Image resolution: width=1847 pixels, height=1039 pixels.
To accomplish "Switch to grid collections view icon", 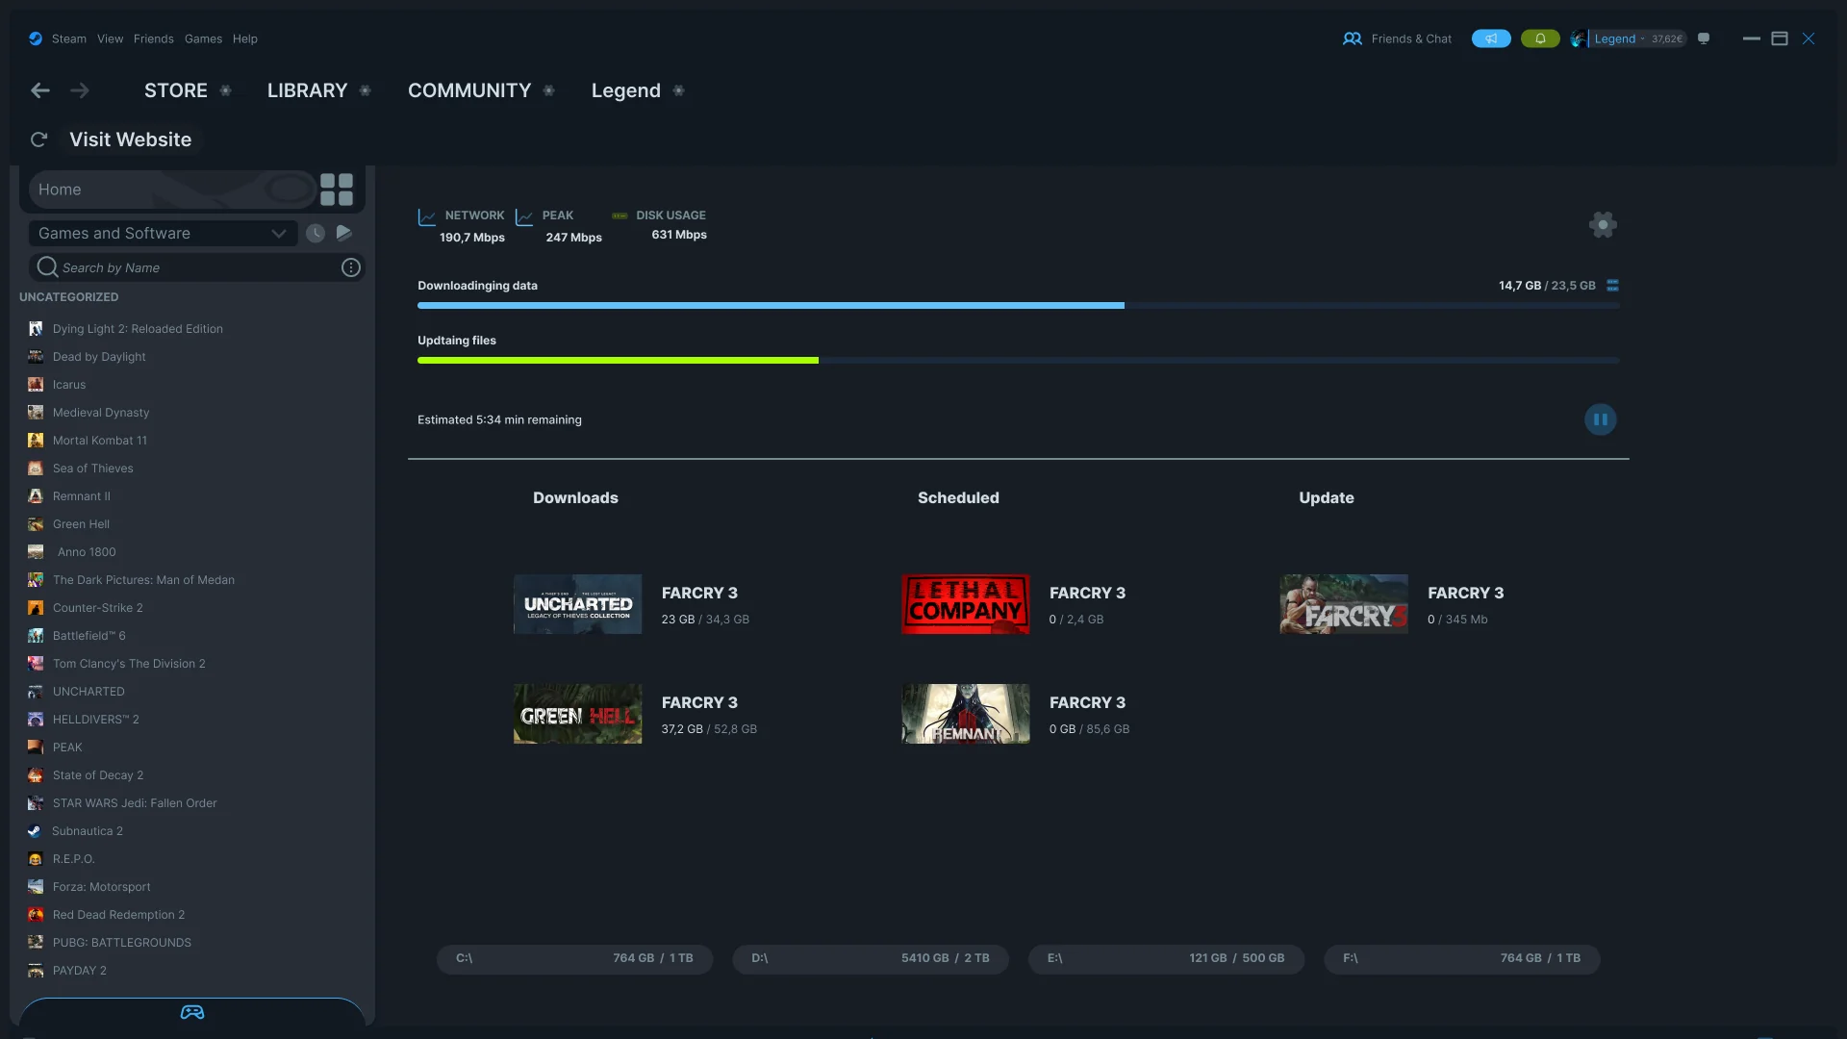I will (337, 190).
